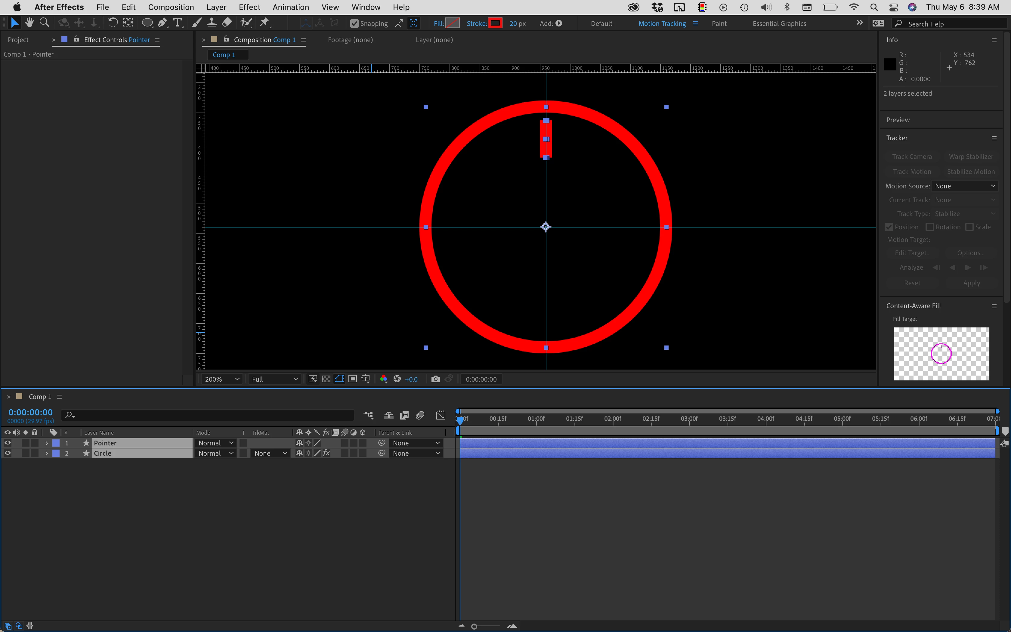Click the snapshot camera icon
This screenshot has height=632, width=1011.
(435, 379)
